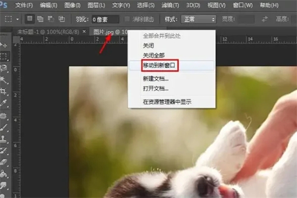Choose 打开文档... in the context menu
Screen dimensions: 297x198
pyautogui.click(x=171, y=89)
